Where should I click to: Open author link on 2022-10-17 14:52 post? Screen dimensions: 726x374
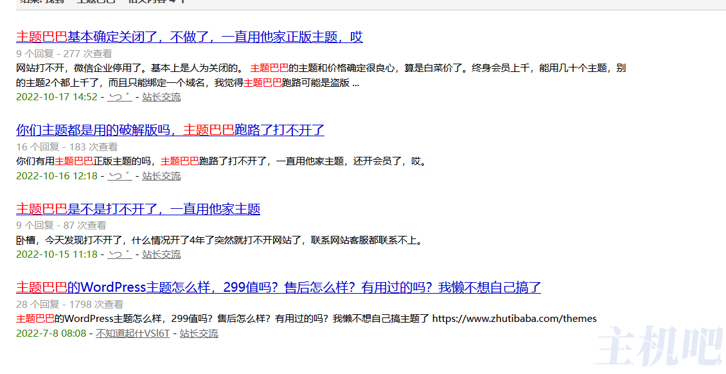tap(120, 97)
